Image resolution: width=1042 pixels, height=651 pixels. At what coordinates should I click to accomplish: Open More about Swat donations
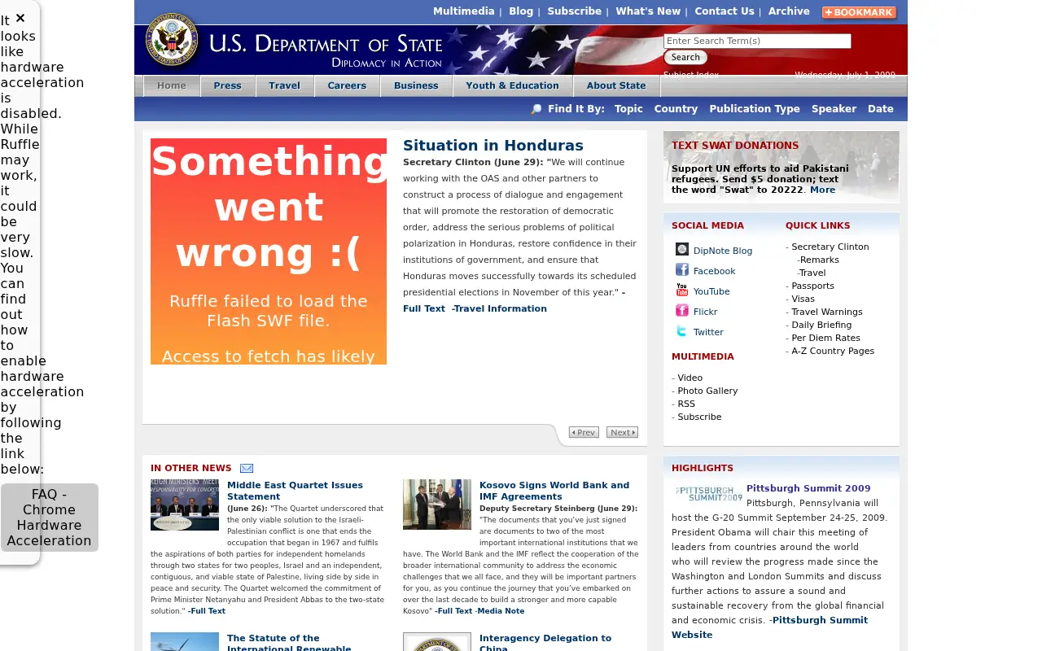click(x=822, y=190)
